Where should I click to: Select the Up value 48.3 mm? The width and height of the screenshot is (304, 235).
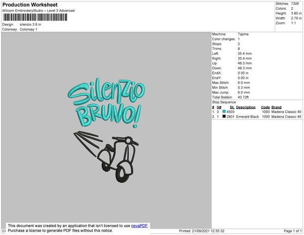click(245, 63)
